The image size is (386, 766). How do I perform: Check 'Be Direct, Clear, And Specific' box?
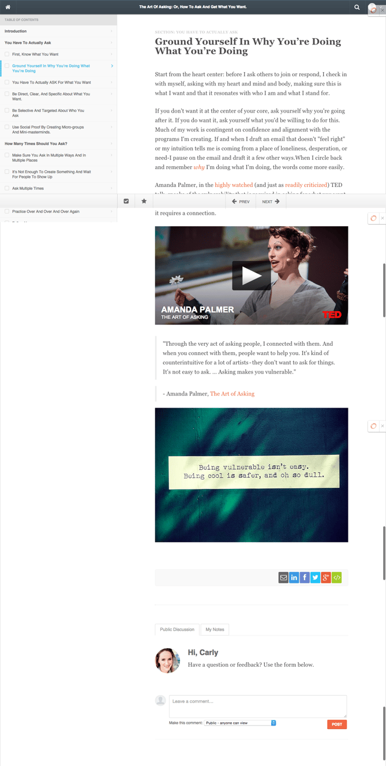[7, 94]
